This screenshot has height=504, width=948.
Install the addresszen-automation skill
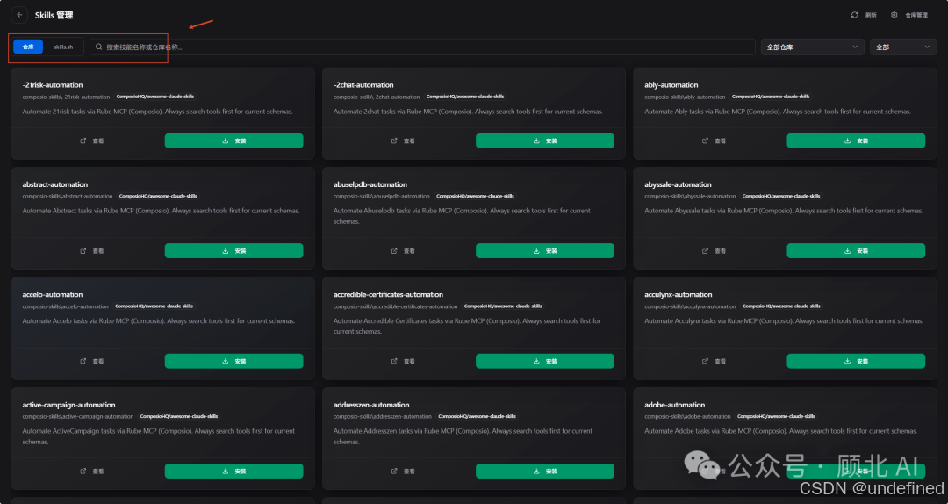545,471
